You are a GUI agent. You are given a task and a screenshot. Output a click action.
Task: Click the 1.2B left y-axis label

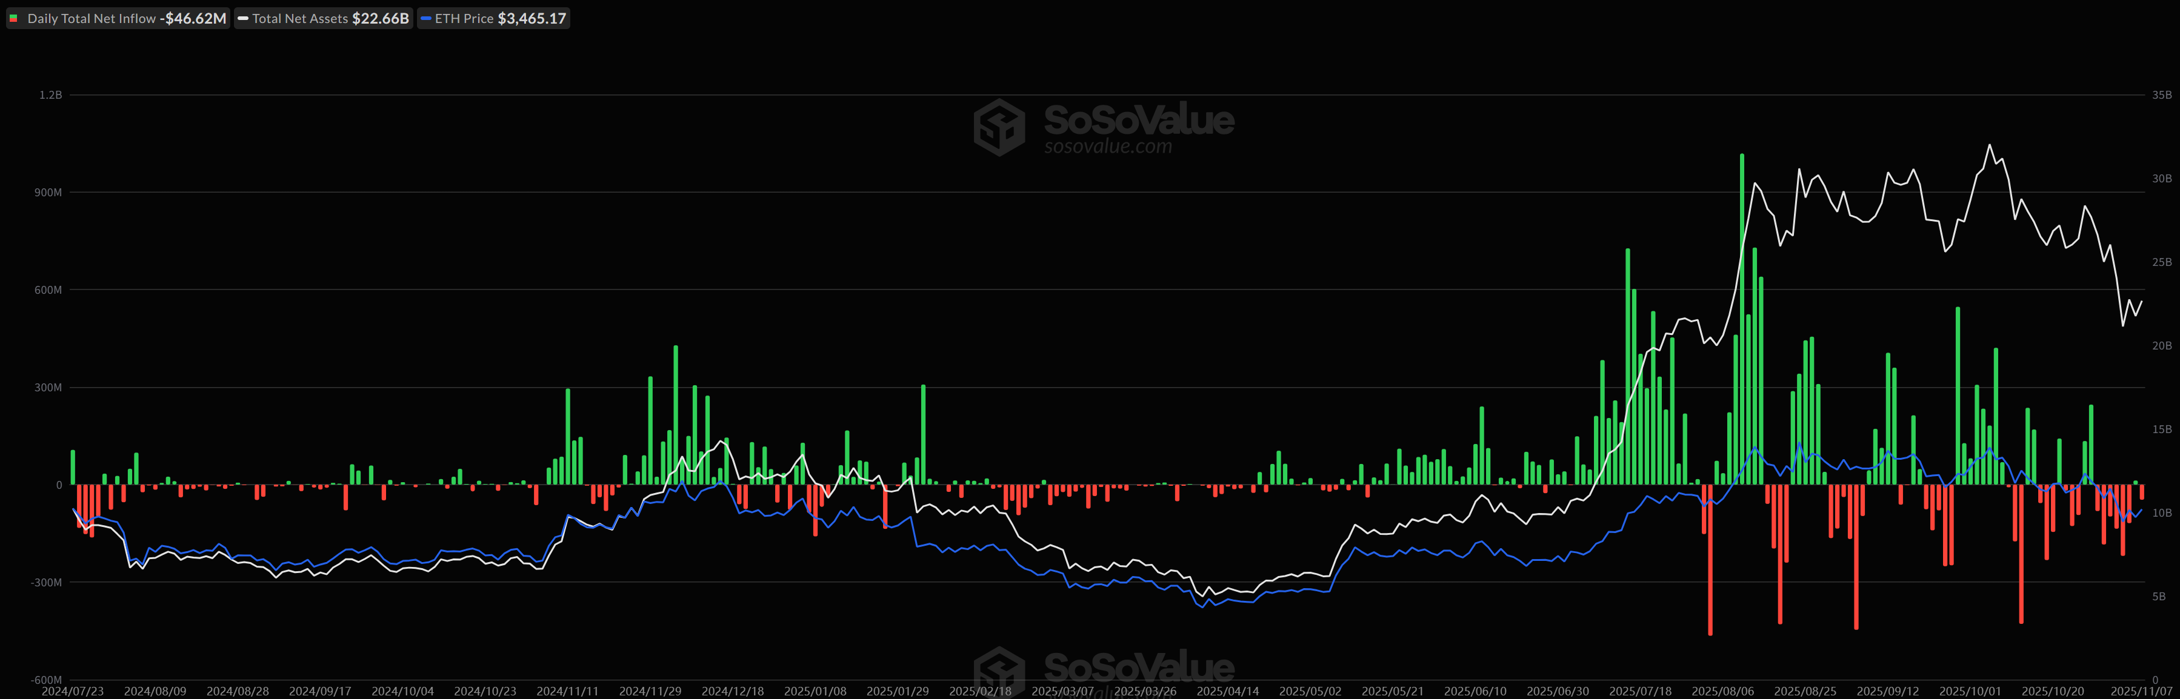(x=51, y=94)
